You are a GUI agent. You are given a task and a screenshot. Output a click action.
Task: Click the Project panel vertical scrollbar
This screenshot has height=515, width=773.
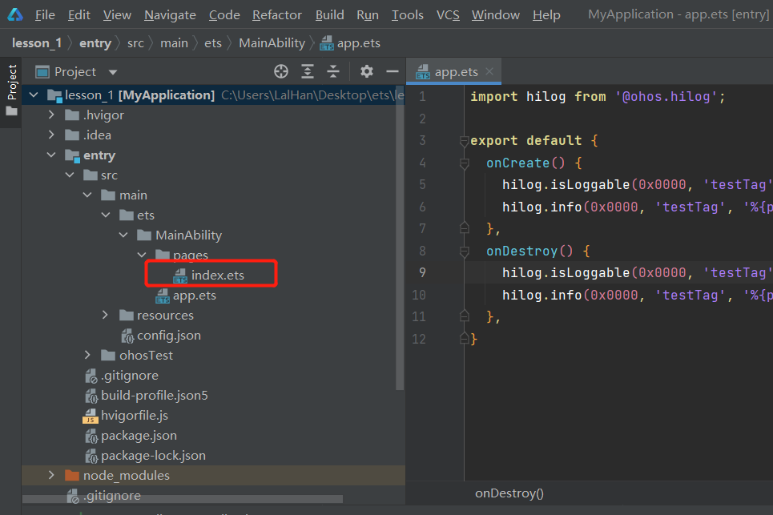tap(400, 239)
